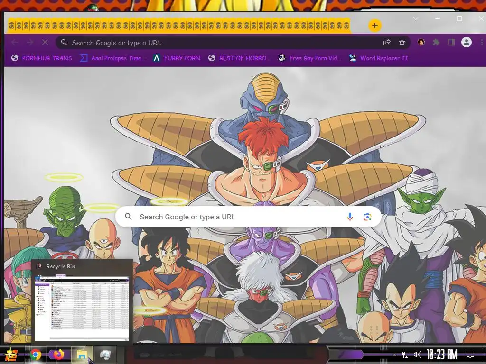
Task: Open the monitor app on the taskbar
Action: coord(105,355)
